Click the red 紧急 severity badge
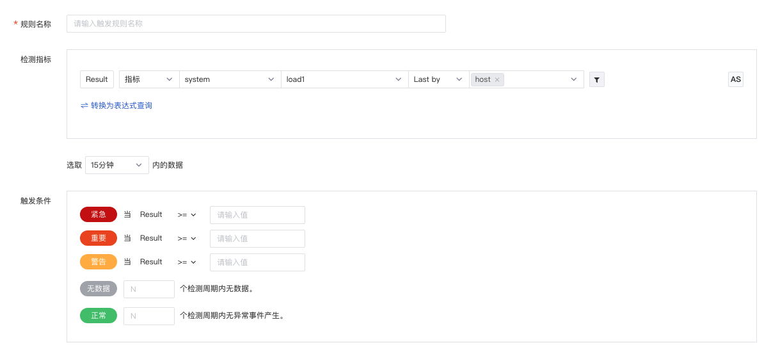The image size is (771, 352). tap(99, 214)
